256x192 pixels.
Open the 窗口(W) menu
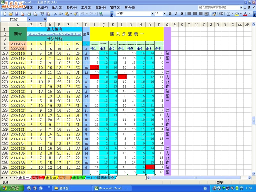[115, 7]
